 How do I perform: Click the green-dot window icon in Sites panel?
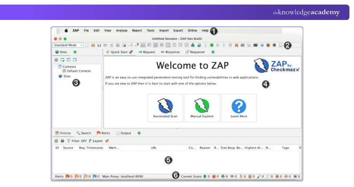pyautogui.click(x=62, y=60)
